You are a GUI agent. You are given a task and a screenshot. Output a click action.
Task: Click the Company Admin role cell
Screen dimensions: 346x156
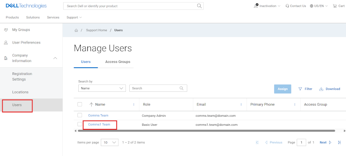[154, 115]
